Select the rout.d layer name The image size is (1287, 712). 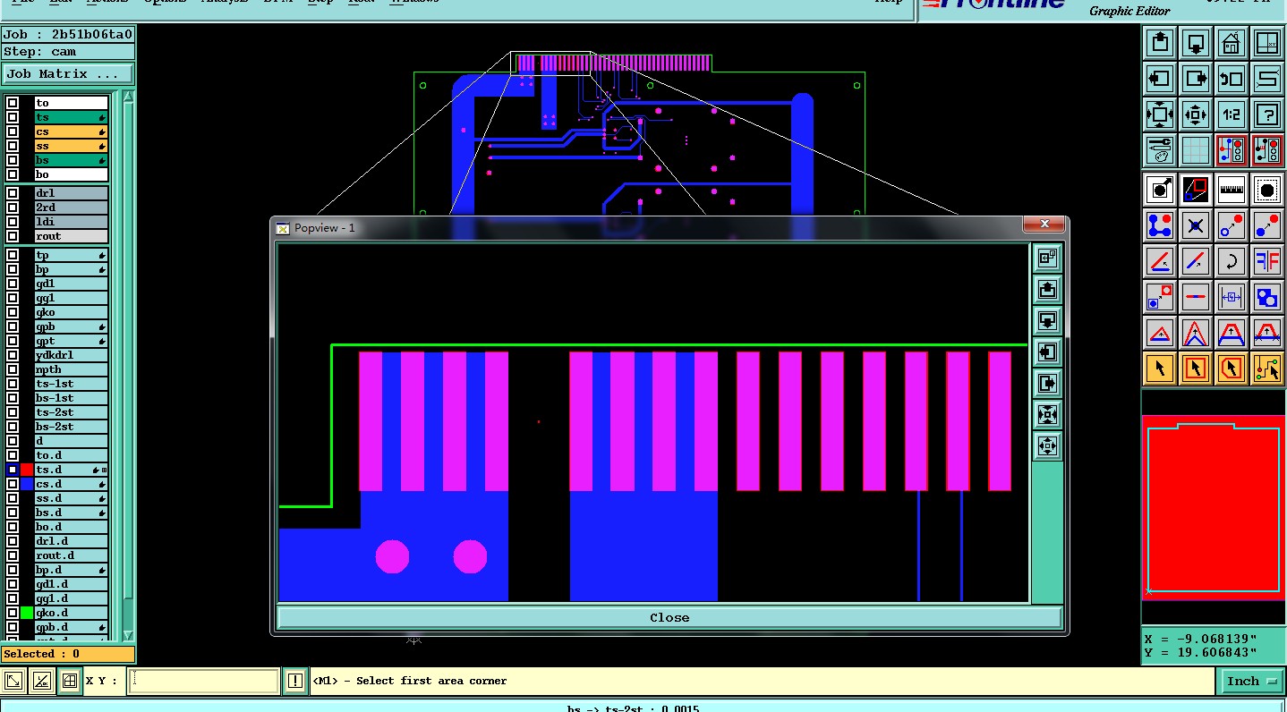tap(71, 555)
